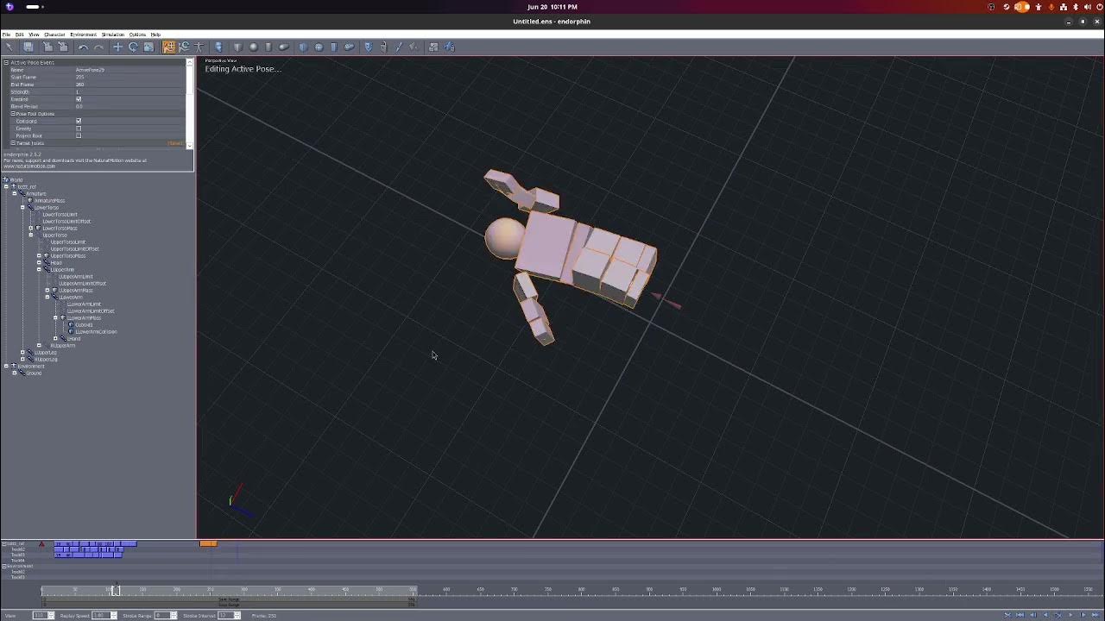
Task: Open the View menu
Action: click(x=33, y=34)
